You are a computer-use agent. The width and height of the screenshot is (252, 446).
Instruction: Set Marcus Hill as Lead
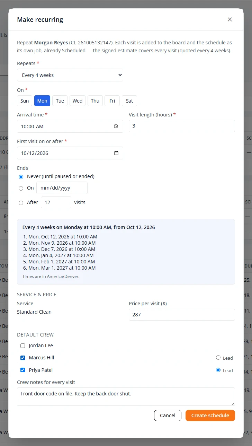(218, 358)
